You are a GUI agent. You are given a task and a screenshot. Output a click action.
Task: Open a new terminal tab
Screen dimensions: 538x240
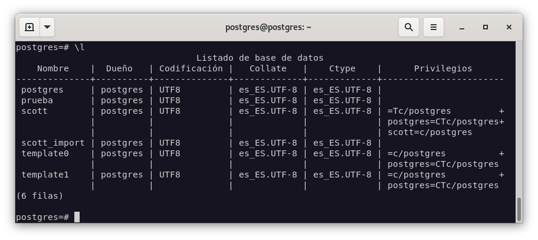click(29, 27)
